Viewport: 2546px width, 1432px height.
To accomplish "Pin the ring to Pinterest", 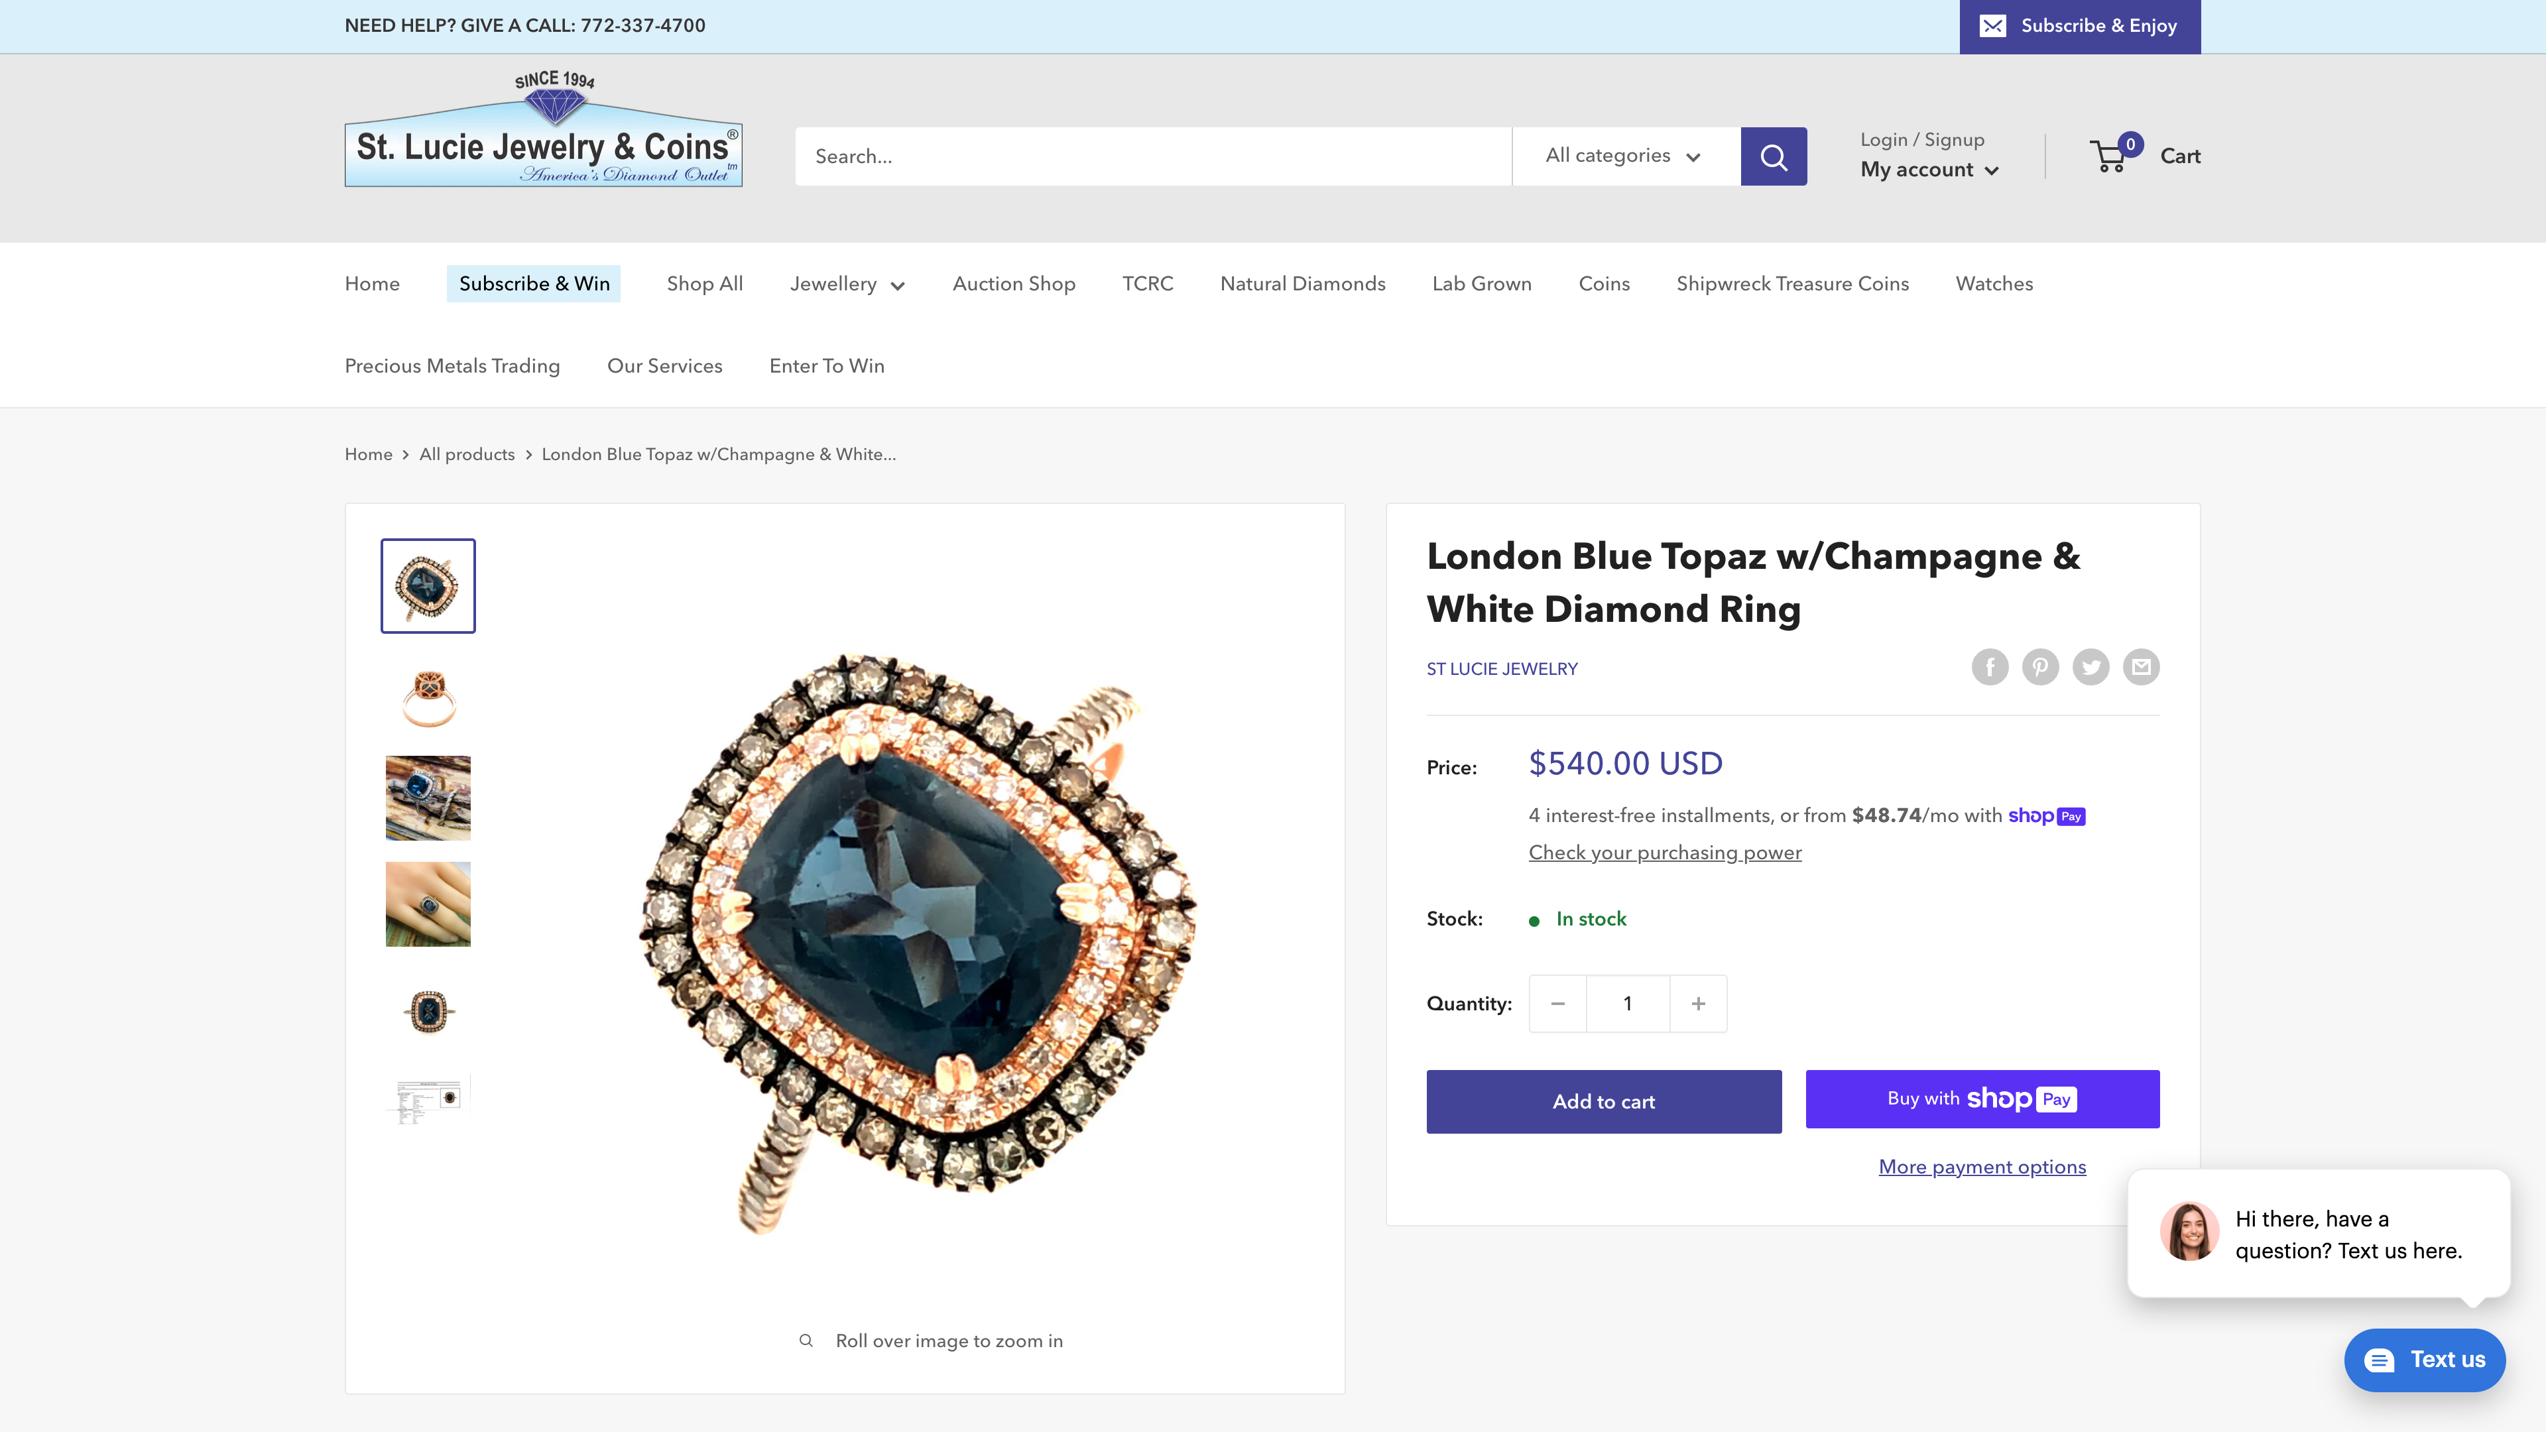I will (2040, 667).
